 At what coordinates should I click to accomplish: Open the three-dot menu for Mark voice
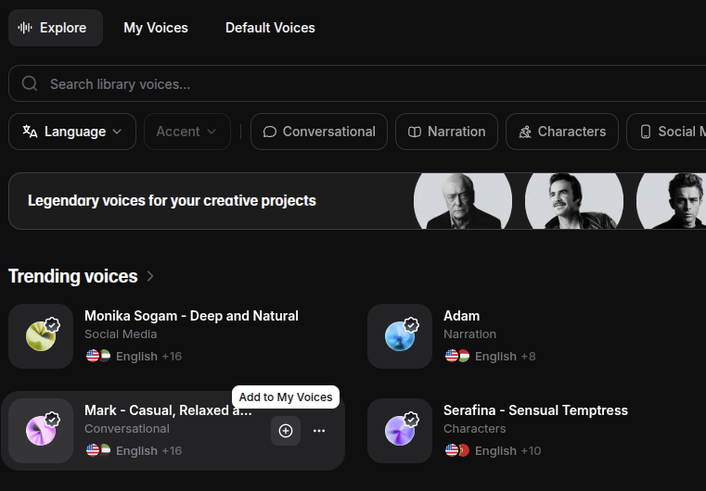click(x=319, y=431)
